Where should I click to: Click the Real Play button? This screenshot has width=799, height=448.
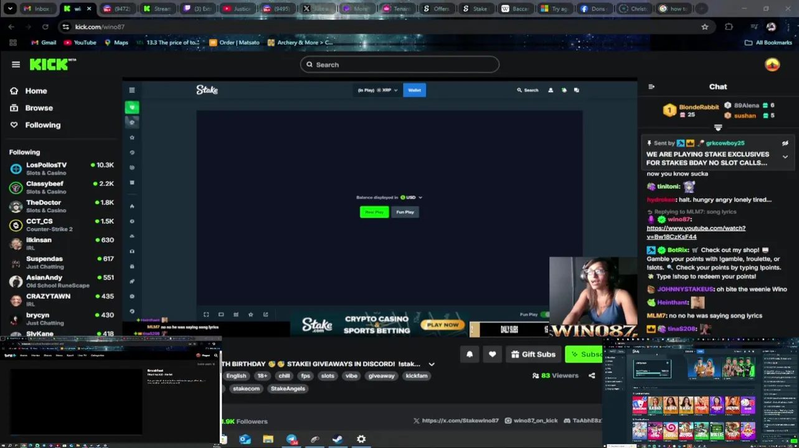click(374, 212)
